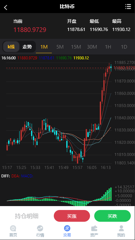Go to the 行情 market icon
This screenshot has width=135, height=240.
point(40,229)
